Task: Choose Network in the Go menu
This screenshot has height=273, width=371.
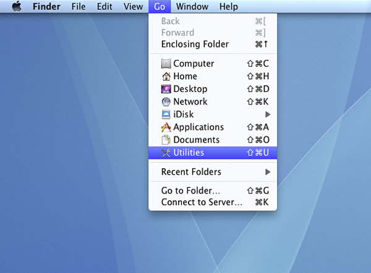Action: point(213,102)
